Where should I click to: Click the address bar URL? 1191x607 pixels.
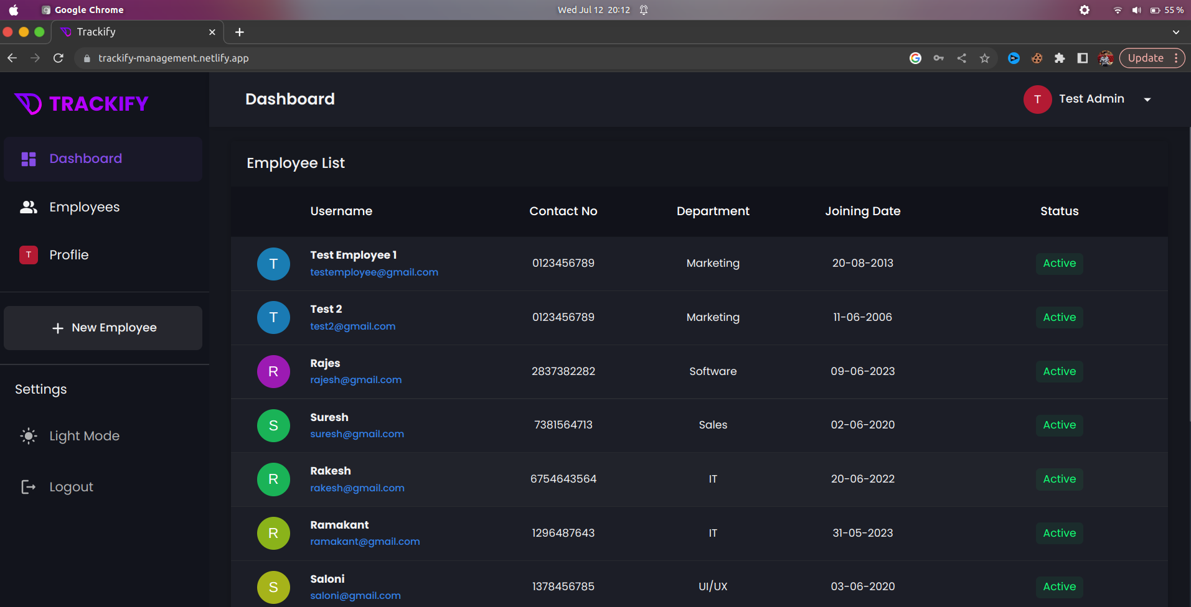coord(173,58)
